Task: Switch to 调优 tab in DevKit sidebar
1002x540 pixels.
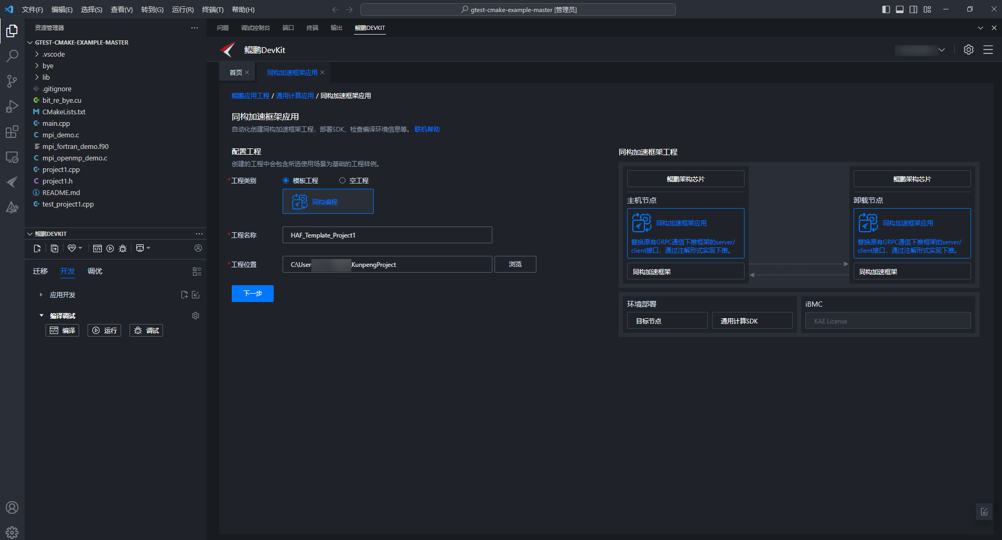Action: pyautogui.click(x=94, y=271)
